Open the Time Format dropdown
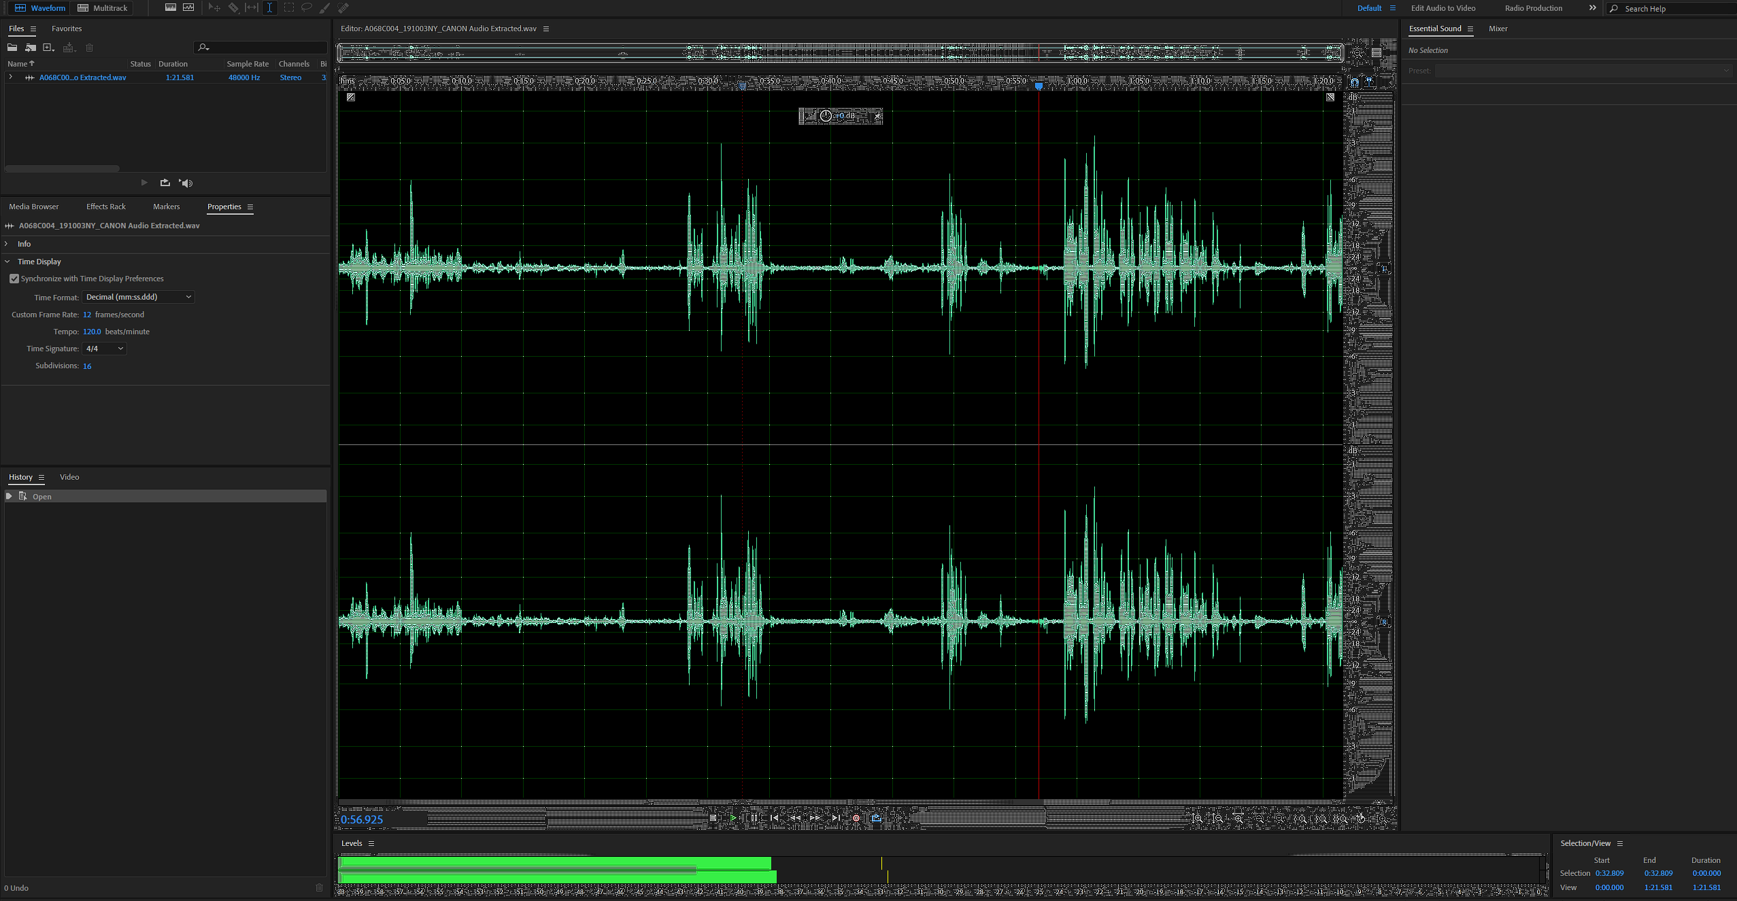1737x901 pixels. coord(138,297)
